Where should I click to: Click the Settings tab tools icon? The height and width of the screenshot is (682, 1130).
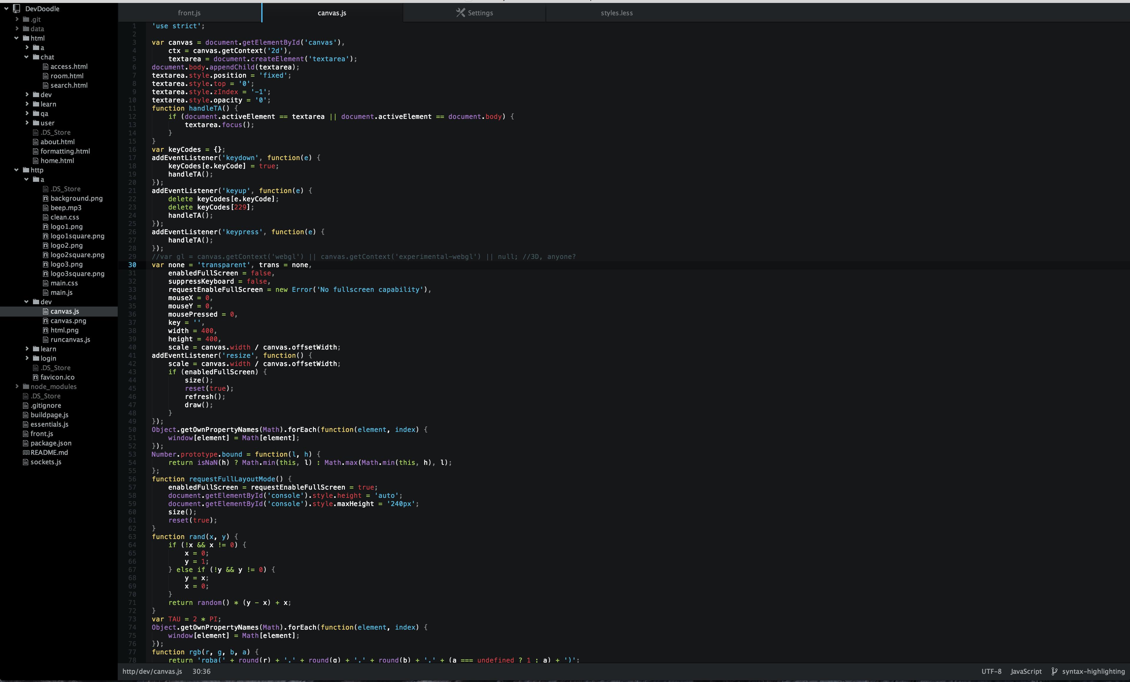pos(461,12)
